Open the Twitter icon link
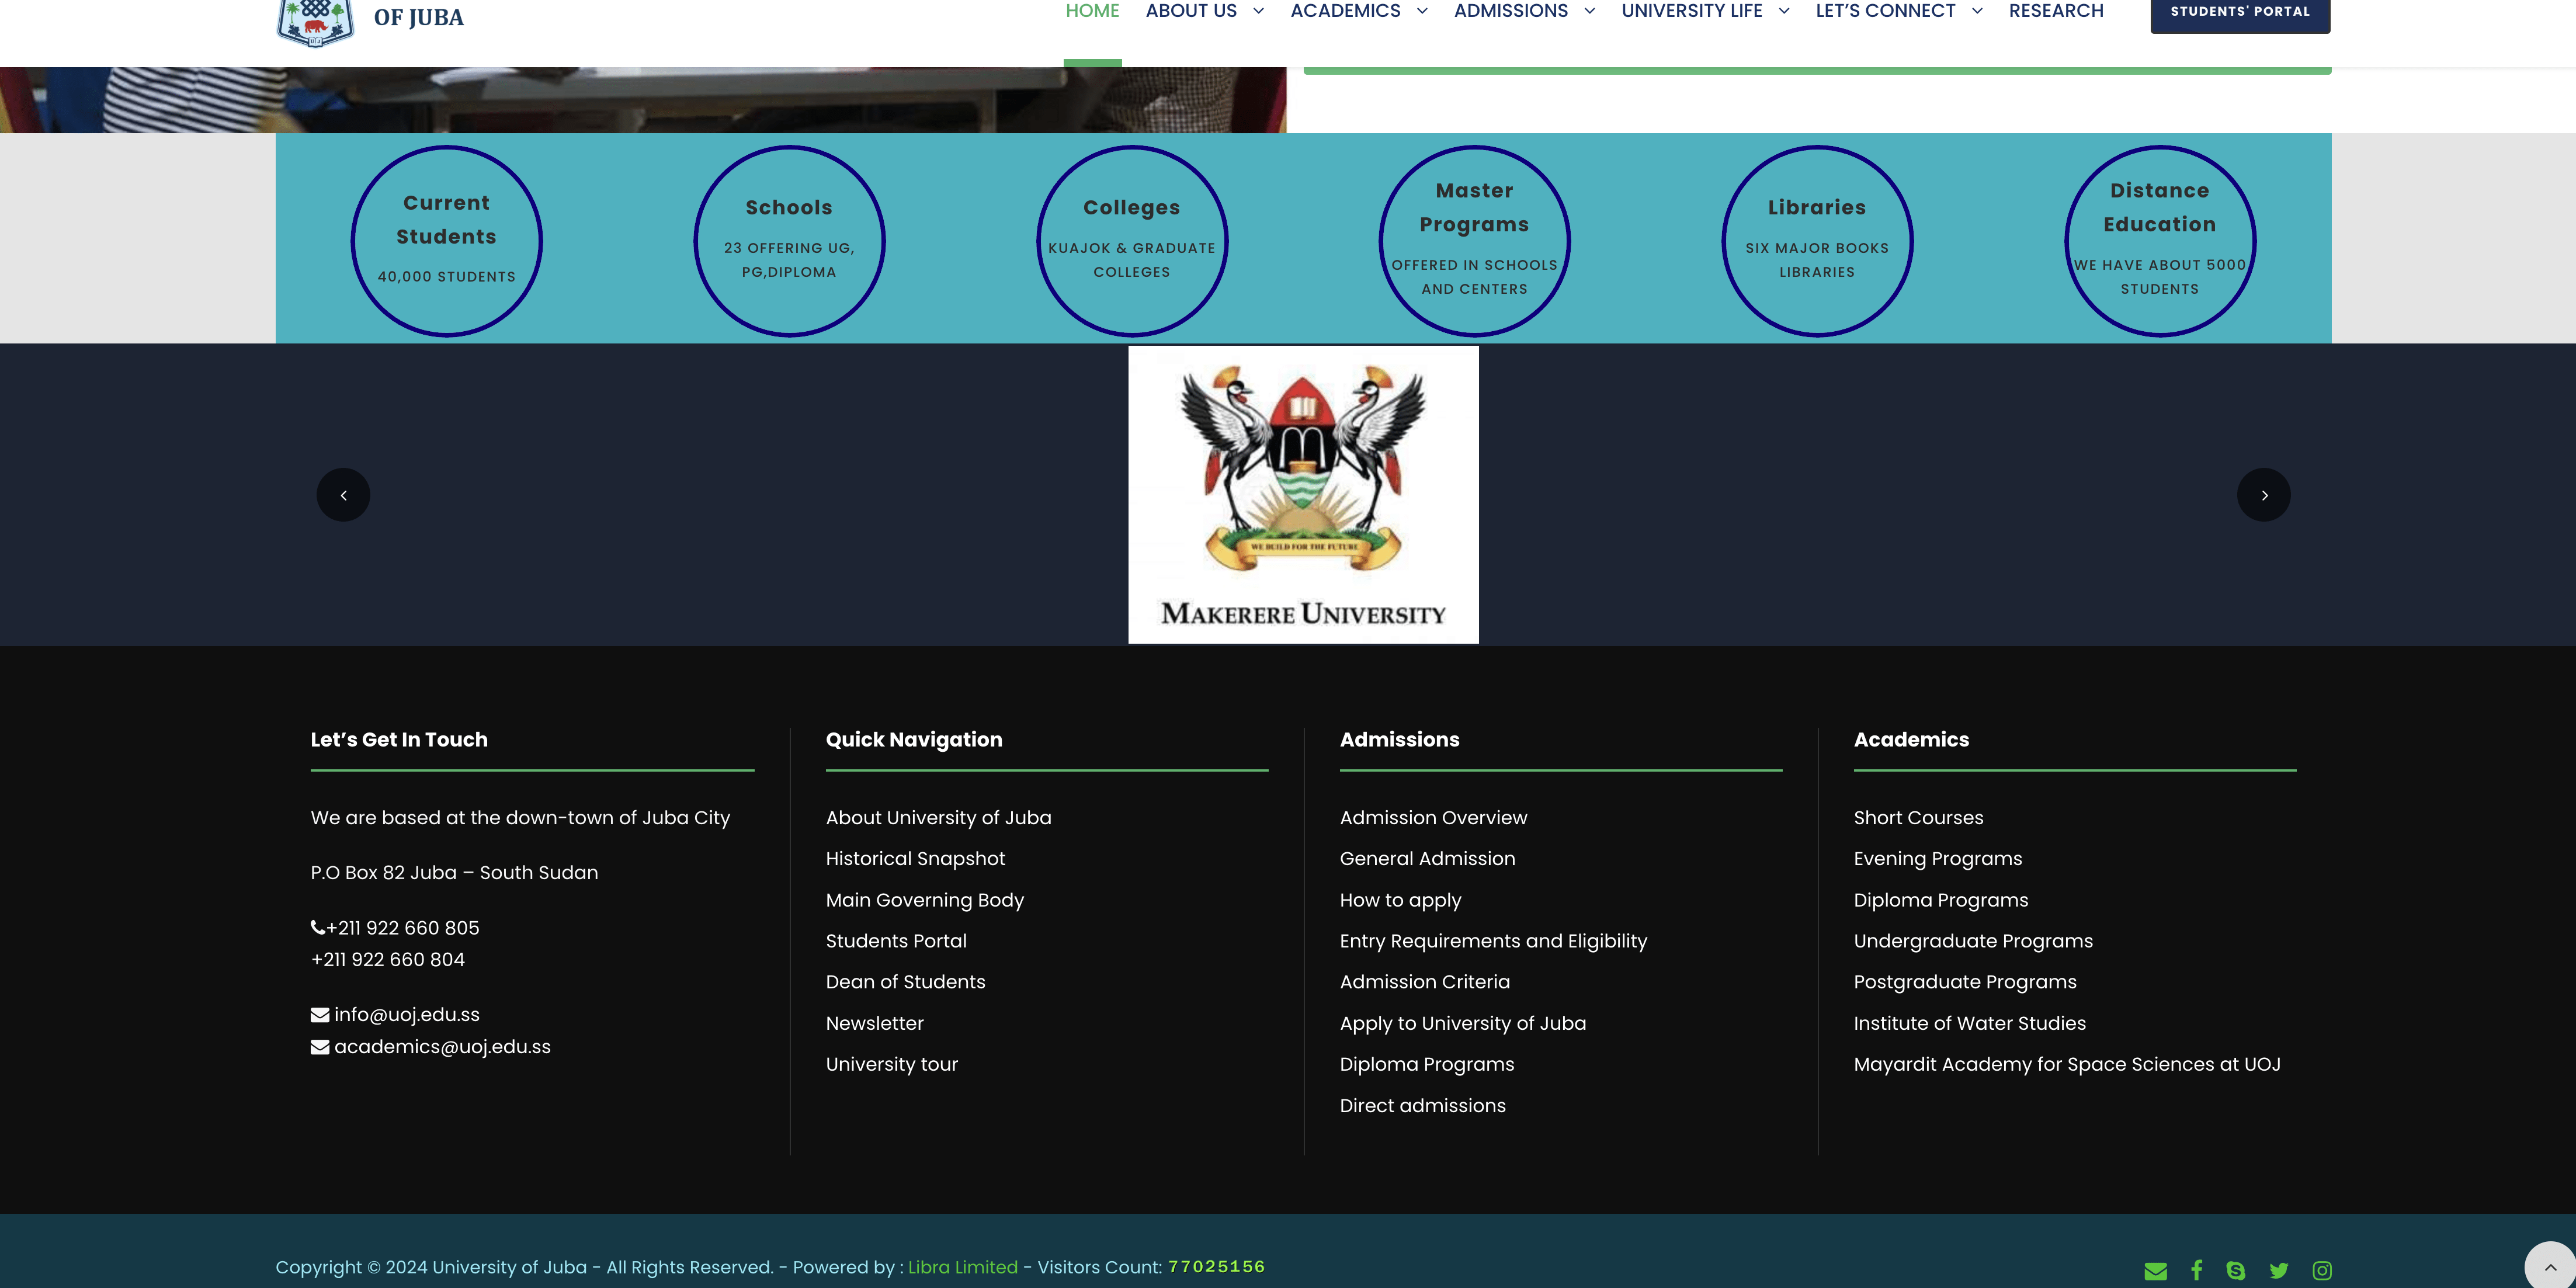The image size is (2576, 1288). [2279, 1271]
